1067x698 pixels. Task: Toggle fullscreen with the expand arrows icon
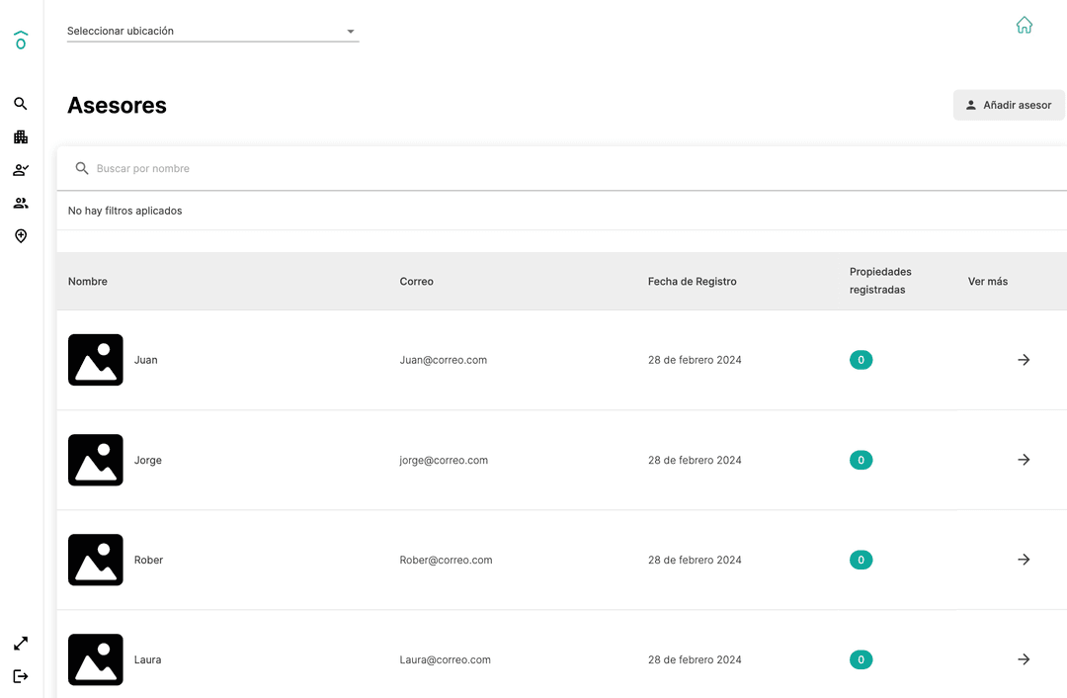pyautogui.click(x=21, y=644)
